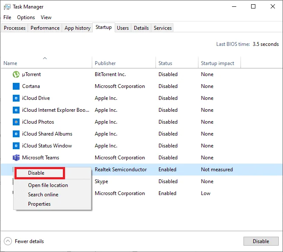Collapse view with Fewer details arrow

pos(8,241)
